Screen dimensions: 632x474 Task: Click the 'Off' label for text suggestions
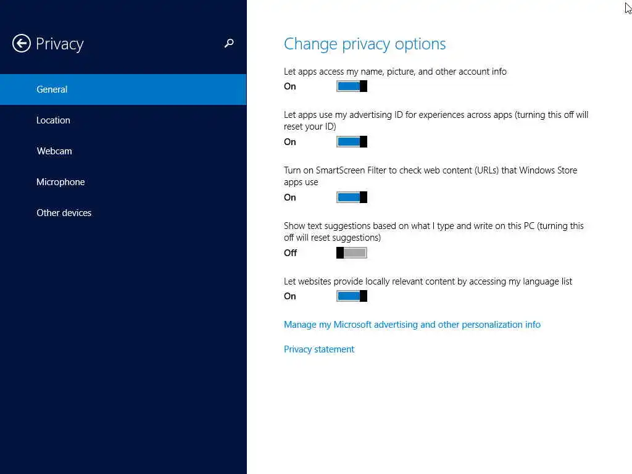pyautogui.click(x=290, y=253)
